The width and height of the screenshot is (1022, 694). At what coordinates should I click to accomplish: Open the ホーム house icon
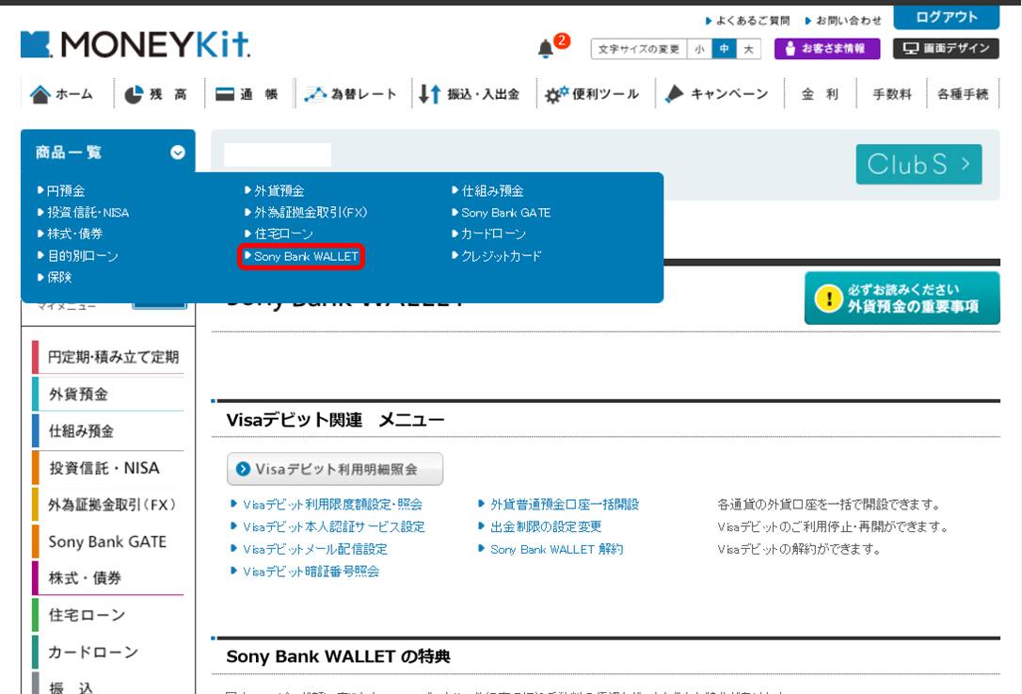40,94
